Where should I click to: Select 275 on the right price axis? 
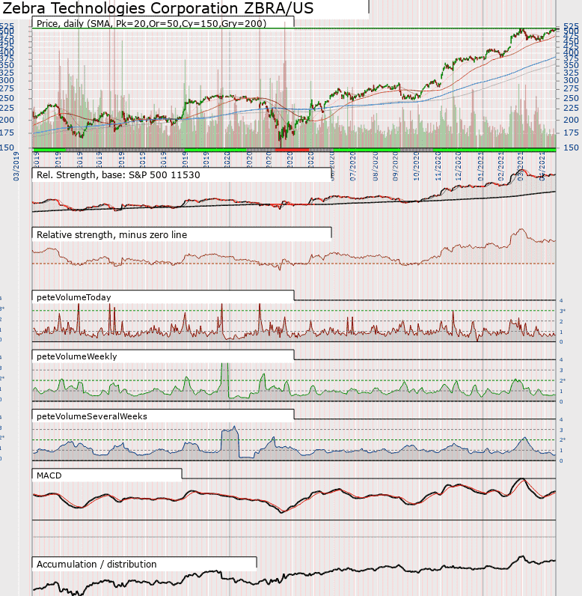pyautogui.click(x=571, y=88)
